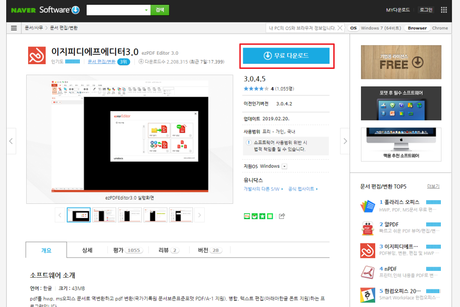Open the ezPDF icon ranked third in TOP5
Screen dimensions: 460x307
[x=368, y=250]
